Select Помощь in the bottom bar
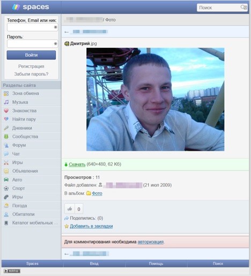Screen dimensions: 251x276 pyautogui.click(x=156, y=264)
